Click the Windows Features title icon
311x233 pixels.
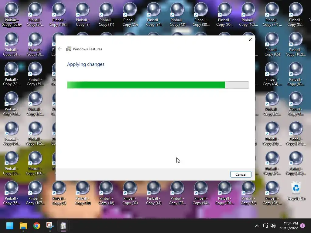point(69,49)
